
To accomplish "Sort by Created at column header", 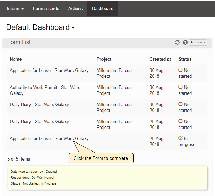I will pyautogui.click(x=160, y=59).
